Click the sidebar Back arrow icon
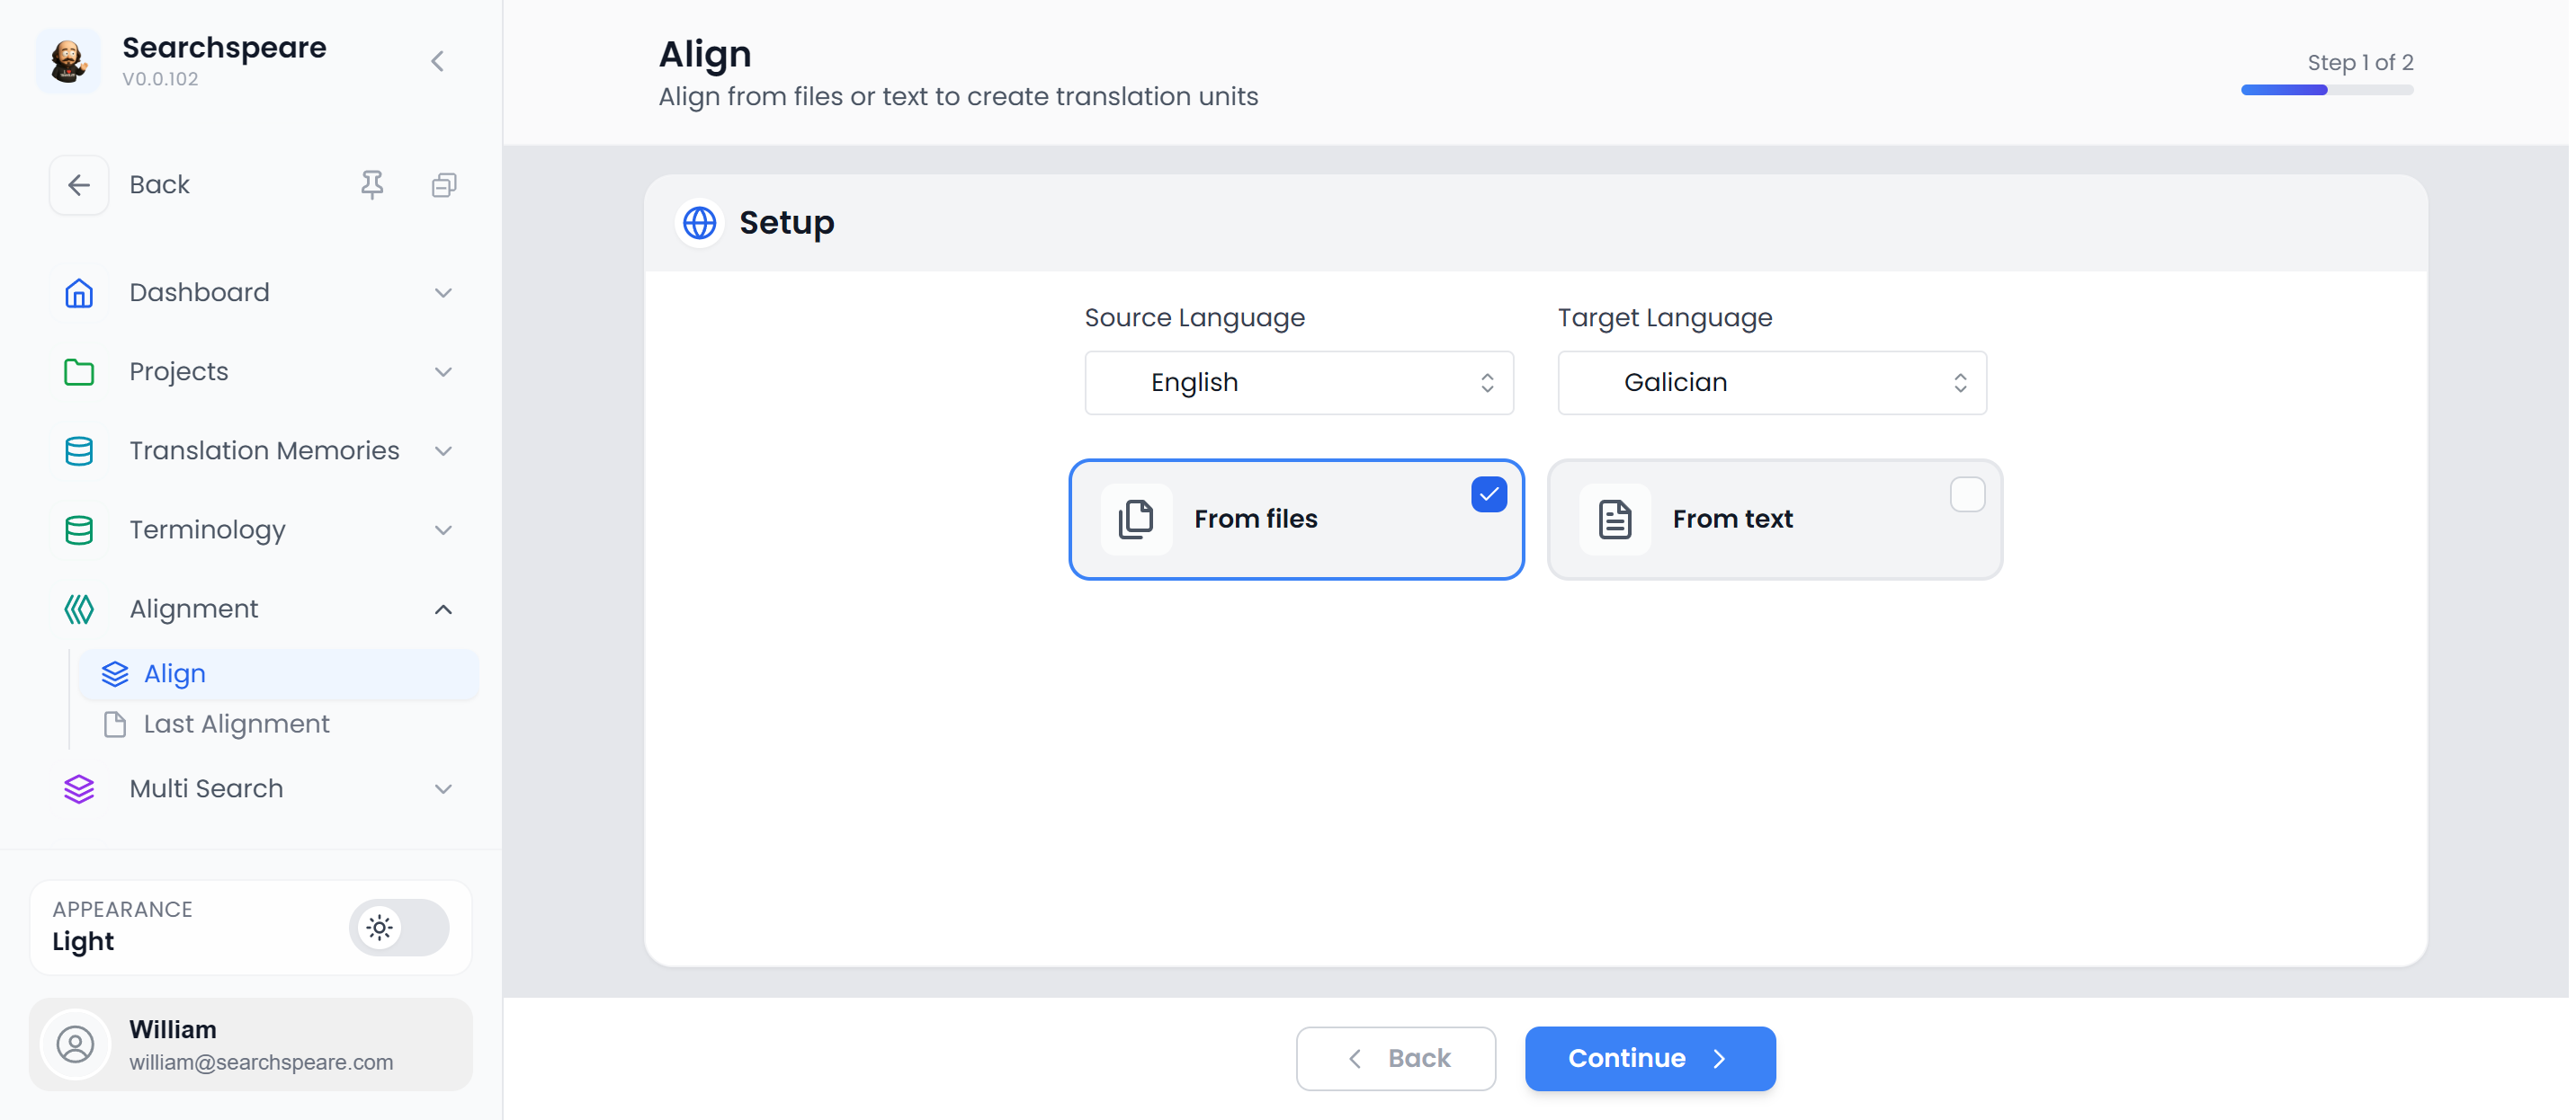 point(79,185)
